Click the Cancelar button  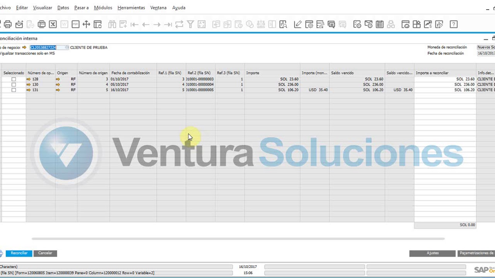click(x=45, y=253)
